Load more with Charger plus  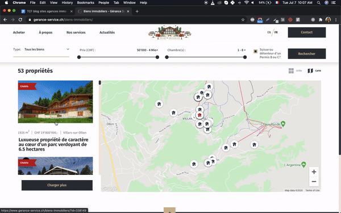(57, 185)
